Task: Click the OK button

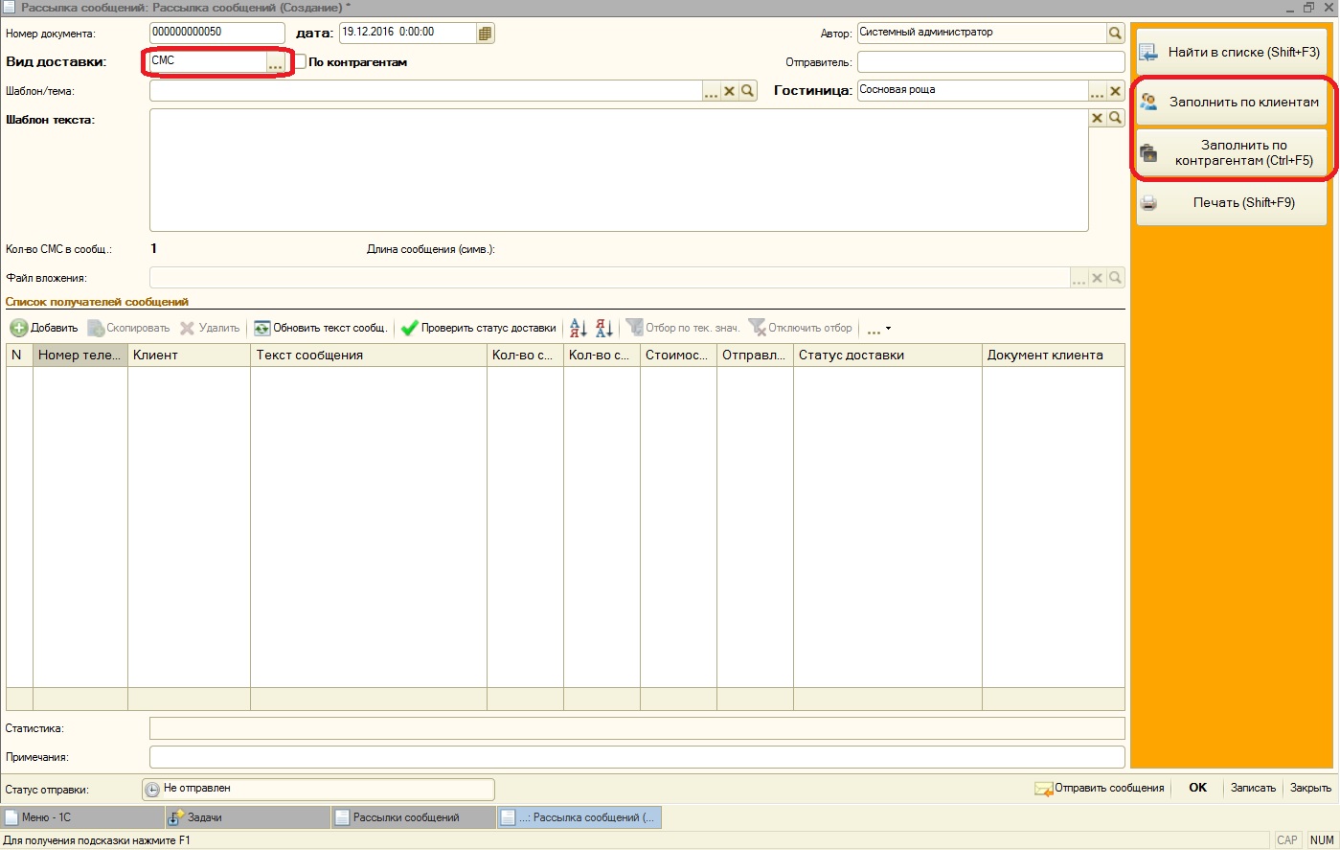Action: (x=1197, y=788)
